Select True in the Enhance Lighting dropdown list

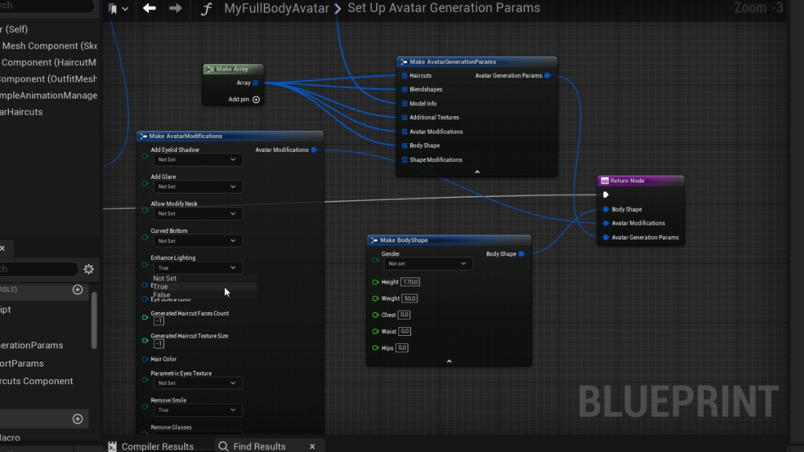tap(161, 286)
